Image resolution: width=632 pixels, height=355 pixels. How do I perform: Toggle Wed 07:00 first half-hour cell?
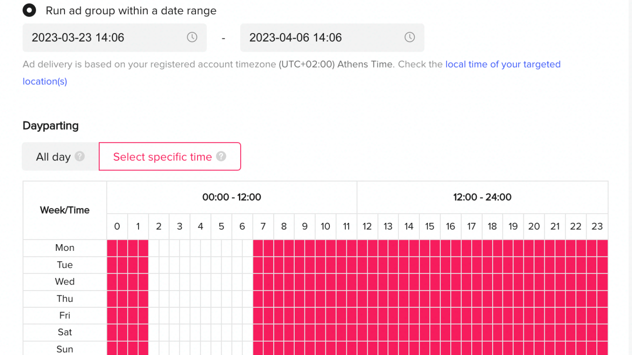coord(258,282)
